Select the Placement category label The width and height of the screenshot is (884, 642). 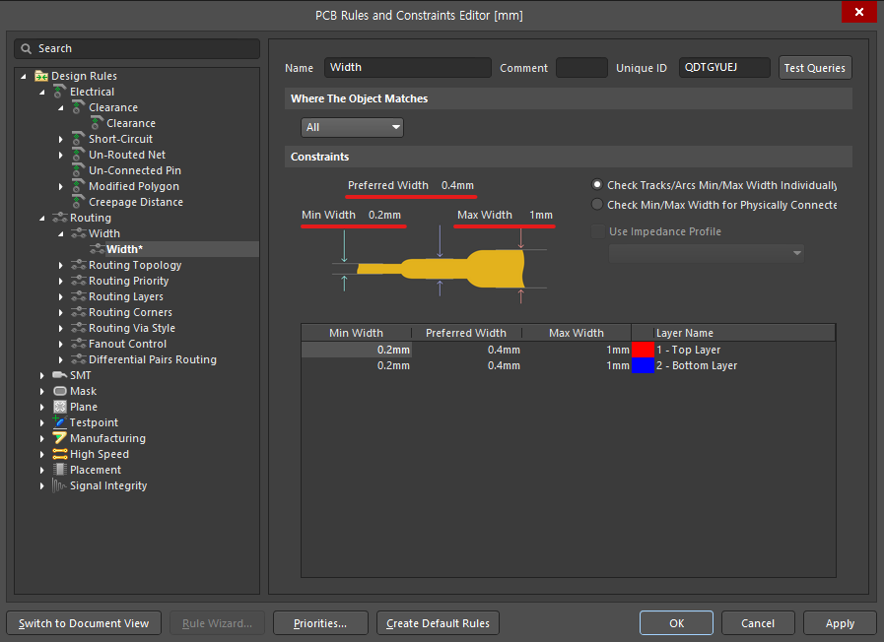coord(96,470)
